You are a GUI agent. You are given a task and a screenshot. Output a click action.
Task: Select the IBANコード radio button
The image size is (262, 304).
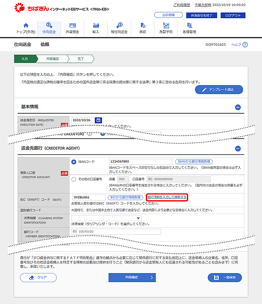coord(74,162)
